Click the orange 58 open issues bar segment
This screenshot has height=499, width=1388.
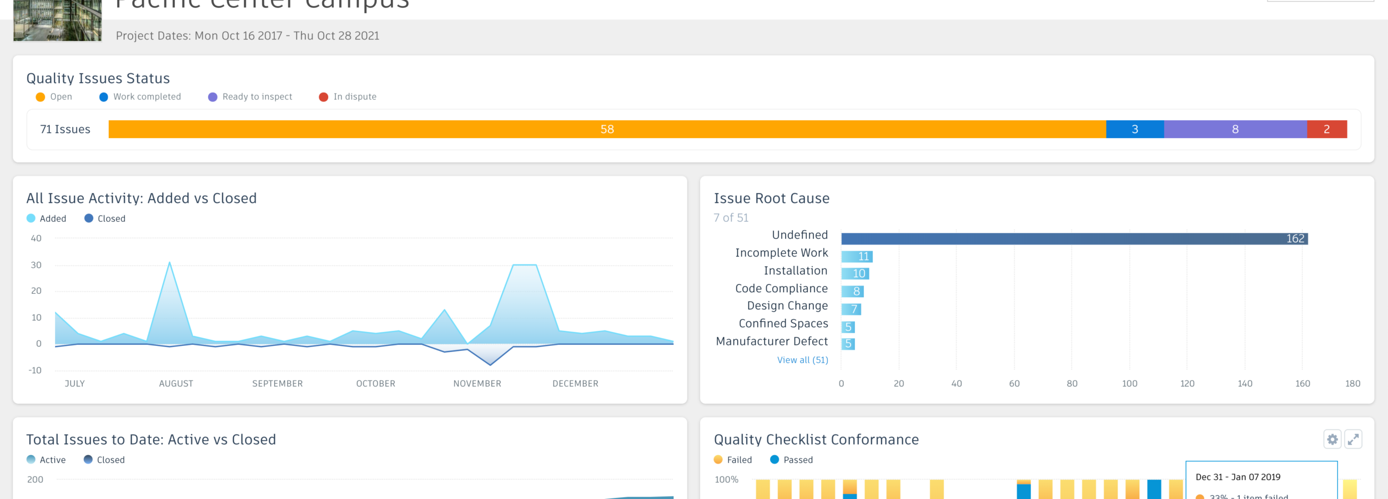[x=607, y=129]
